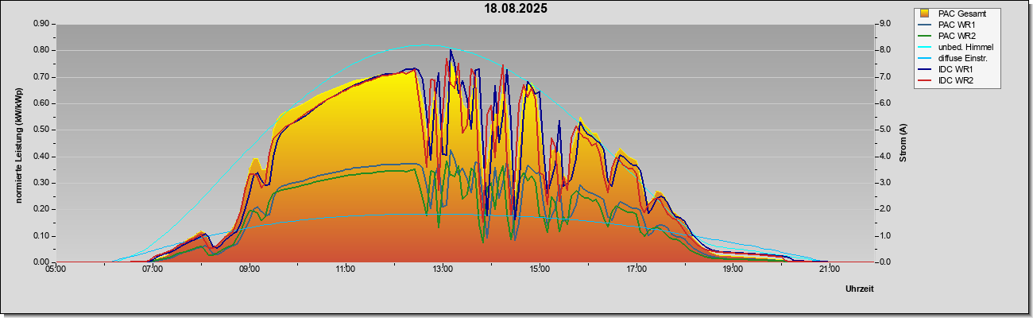Click the 05:00 time tick label
This screenshot has width=1033, height=318.
(x=56, y=269)
